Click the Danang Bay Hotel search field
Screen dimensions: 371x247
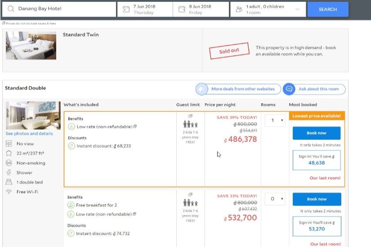point(59,9)
